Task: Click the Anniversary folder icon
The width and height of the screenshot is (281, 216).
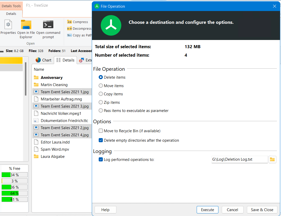Action: [36, 78]
